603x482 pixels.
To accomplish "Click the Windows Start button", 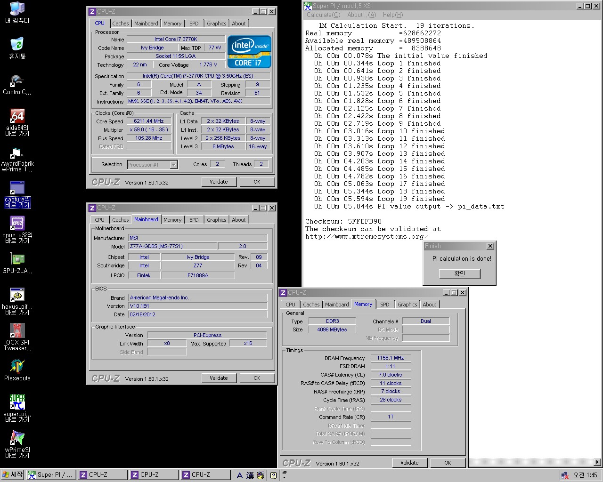I will [x=13, y=475].
